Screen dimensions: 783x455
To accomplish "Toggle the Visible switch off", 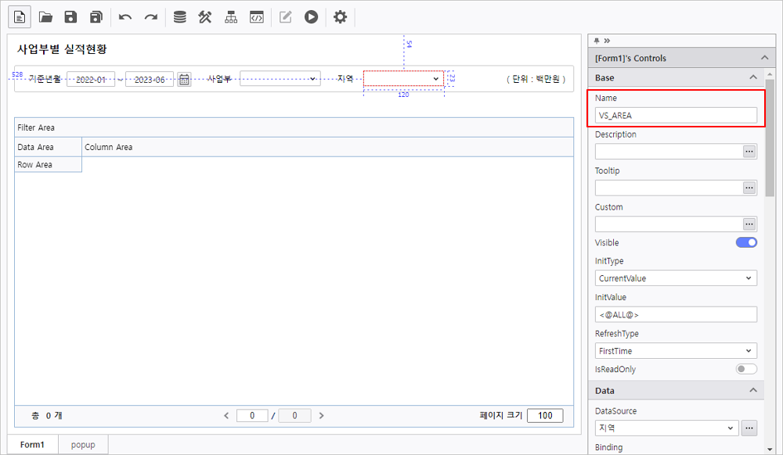I will click(746, 242).
